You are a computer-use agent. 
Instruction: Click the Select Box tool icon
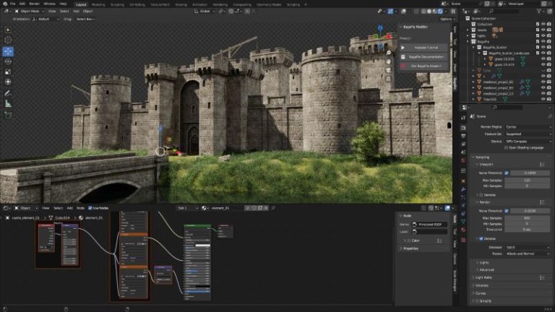[x=8, y=30]
